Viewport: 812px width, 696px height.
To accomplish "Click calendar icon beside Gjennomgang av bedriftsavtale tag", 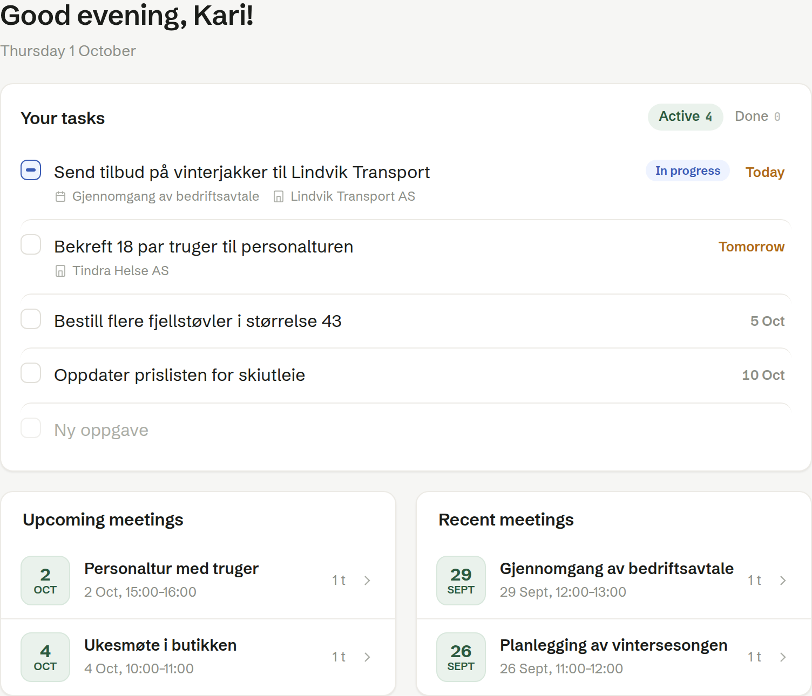I will click(60, 197).
